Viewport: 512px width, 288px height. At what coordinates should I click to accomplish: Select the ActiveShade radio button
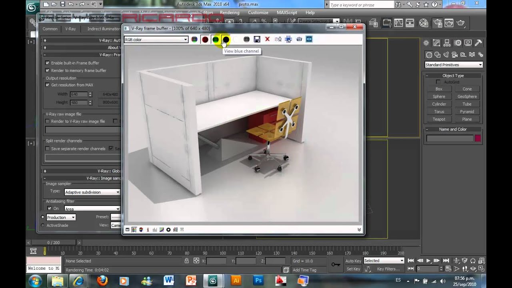pos(43,225)
